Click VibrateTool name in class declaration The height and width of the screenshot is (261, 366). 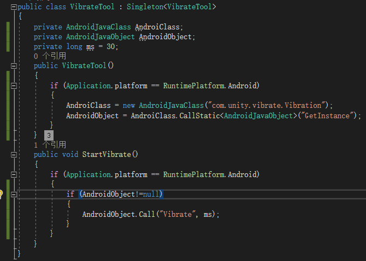pos(92,7)
